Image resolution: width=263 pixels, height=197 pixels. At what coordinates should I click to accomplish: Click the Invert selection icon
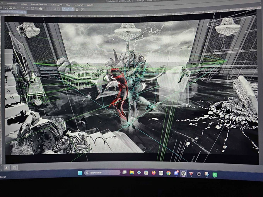tap(55, 9)
